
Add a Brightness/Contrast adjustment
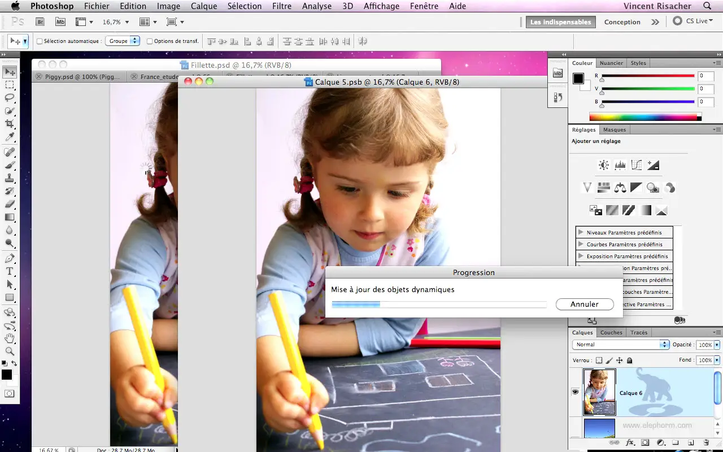(x=604, y=166)
